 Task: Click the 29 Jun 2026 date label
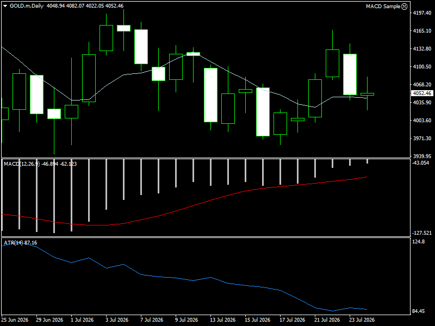click(x=49, y=320)
